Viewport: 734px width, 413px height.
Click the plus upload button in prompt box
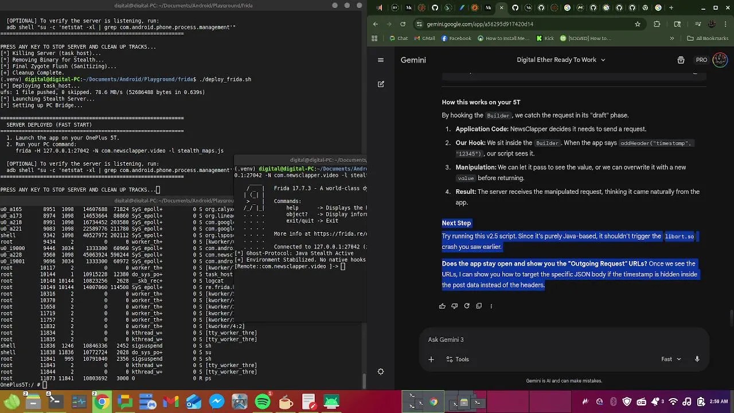[x=431, y=359]
